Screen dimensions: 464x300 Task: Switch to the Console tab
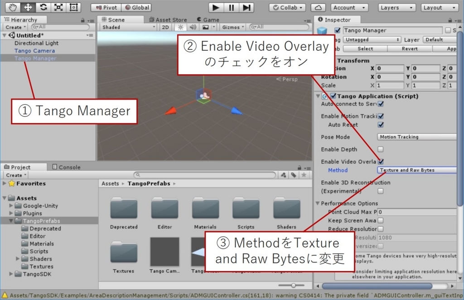[66, 167]
